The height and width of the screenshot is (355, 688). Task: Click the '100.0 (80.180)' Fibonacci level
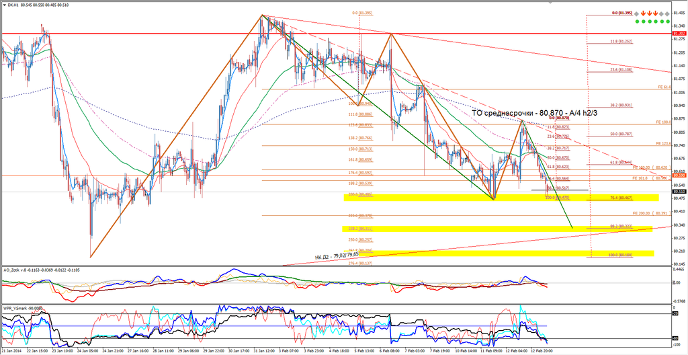point(621,255)
